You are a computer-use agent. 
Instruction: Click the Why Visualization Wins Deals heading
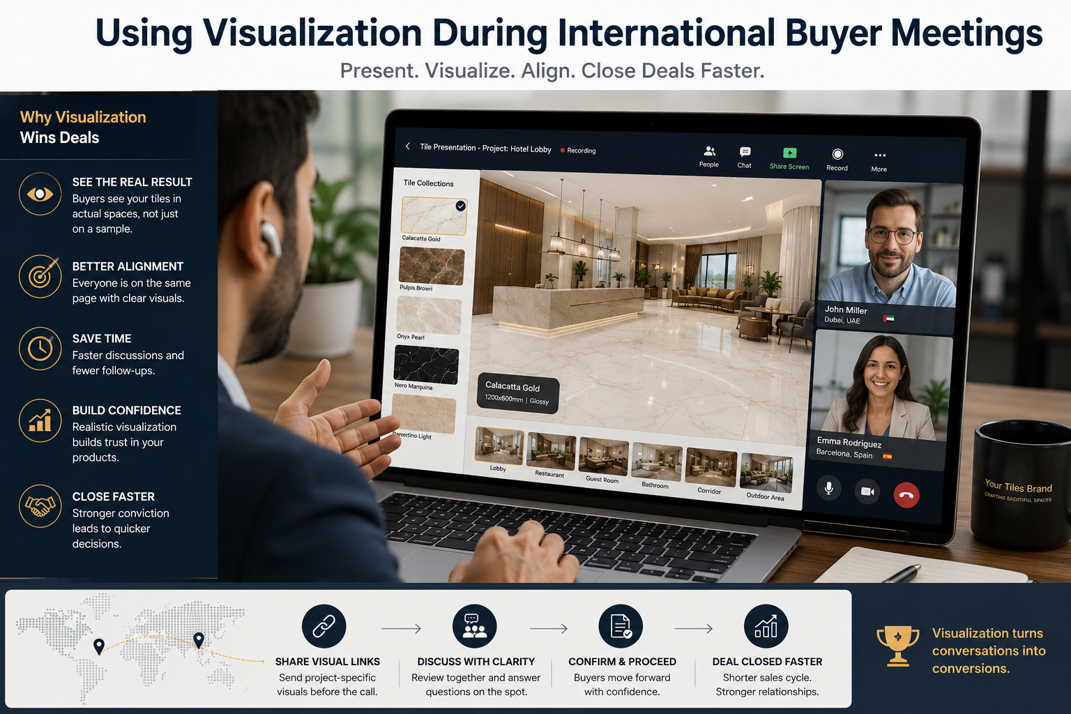tap(83, 127)
